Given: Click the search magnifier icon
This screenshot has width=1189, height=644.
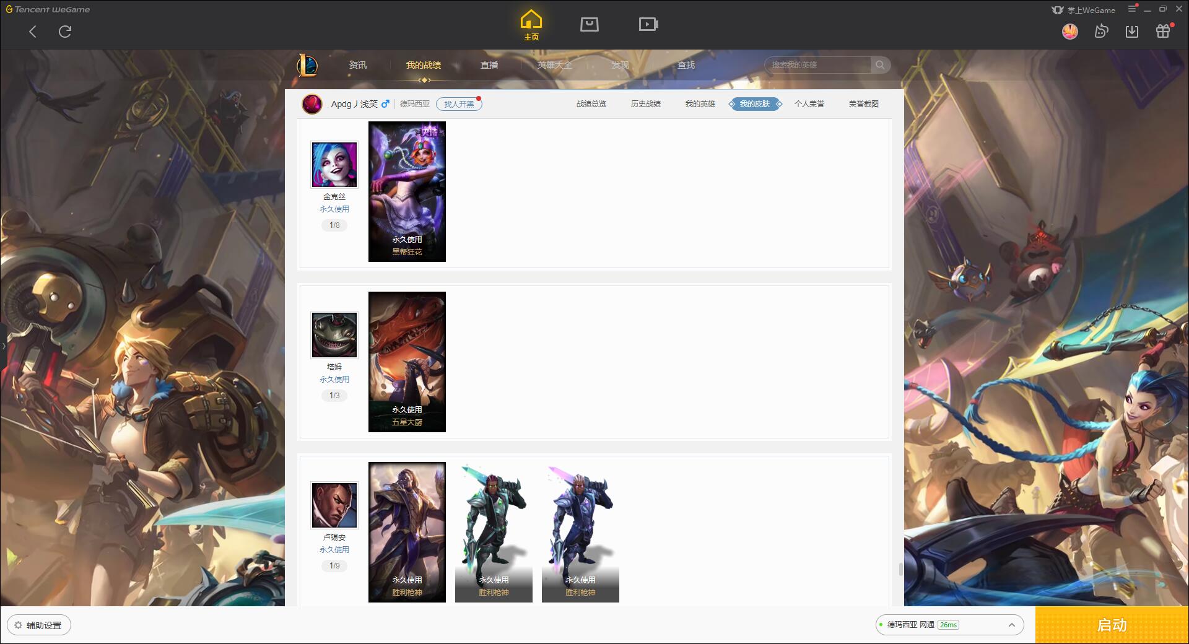Looking at the screenshot, I should (880, 65).
